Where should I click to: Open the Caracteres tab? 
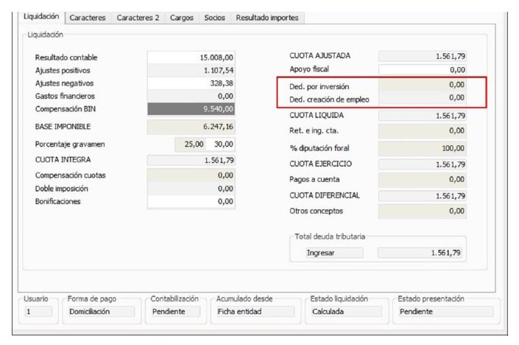(88, 18)
